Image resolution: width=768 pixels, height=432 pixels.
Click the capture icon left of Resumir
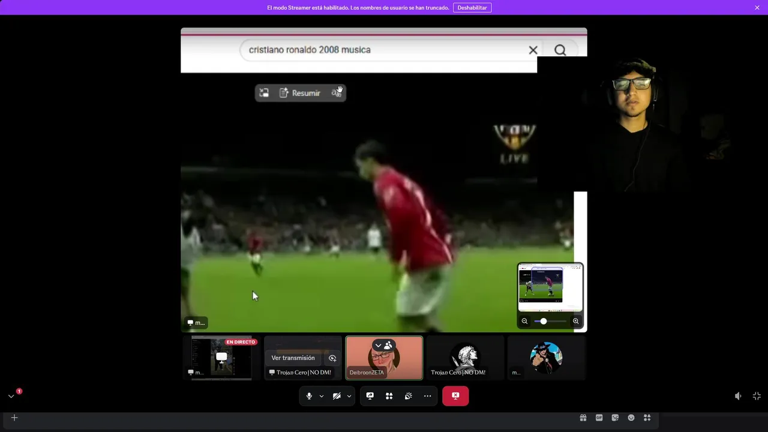point(264,93)
